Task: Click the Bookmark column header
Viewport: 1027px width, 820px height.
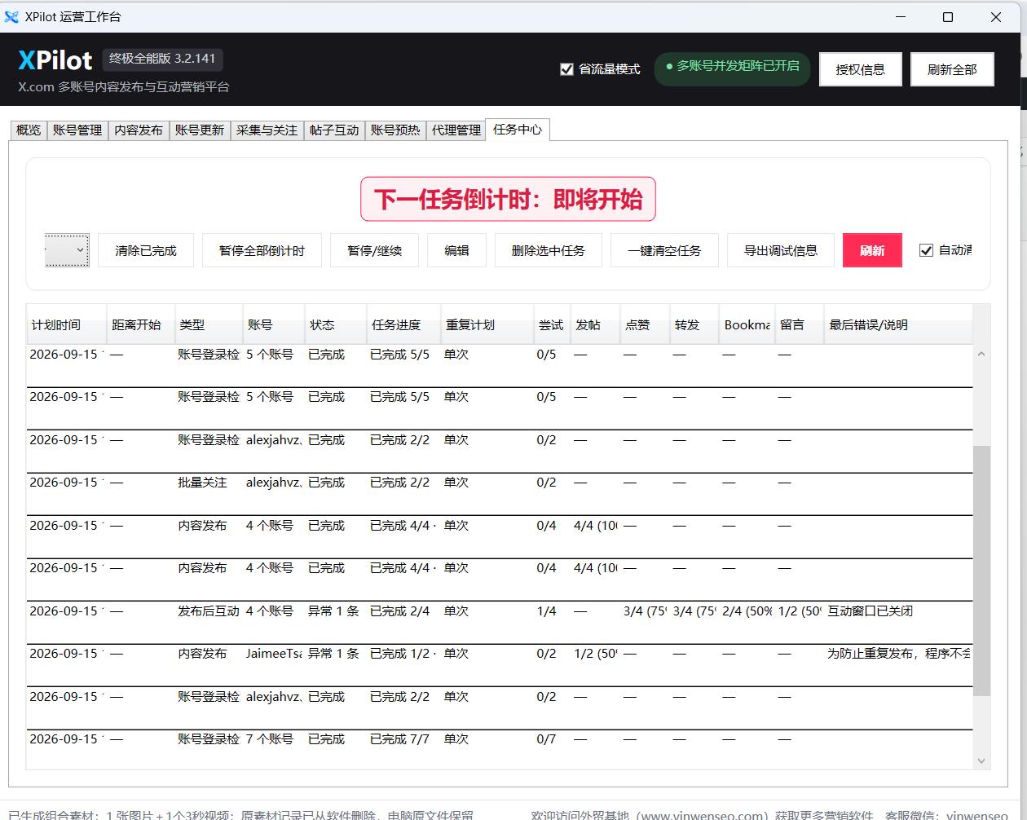Action: click(747, 324)
